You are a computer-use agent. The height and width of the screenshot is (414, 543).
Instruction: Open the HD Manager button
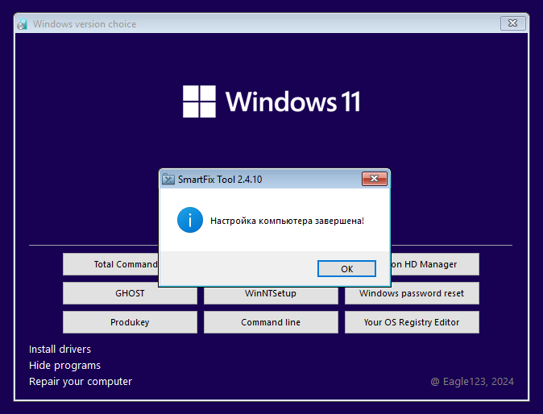tap(435, 264)
